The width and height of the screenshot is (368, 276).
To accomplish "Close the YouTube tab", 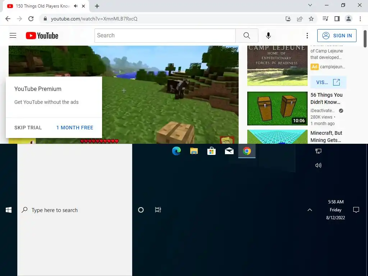I will pyautogui.click(x=83, y=6).
